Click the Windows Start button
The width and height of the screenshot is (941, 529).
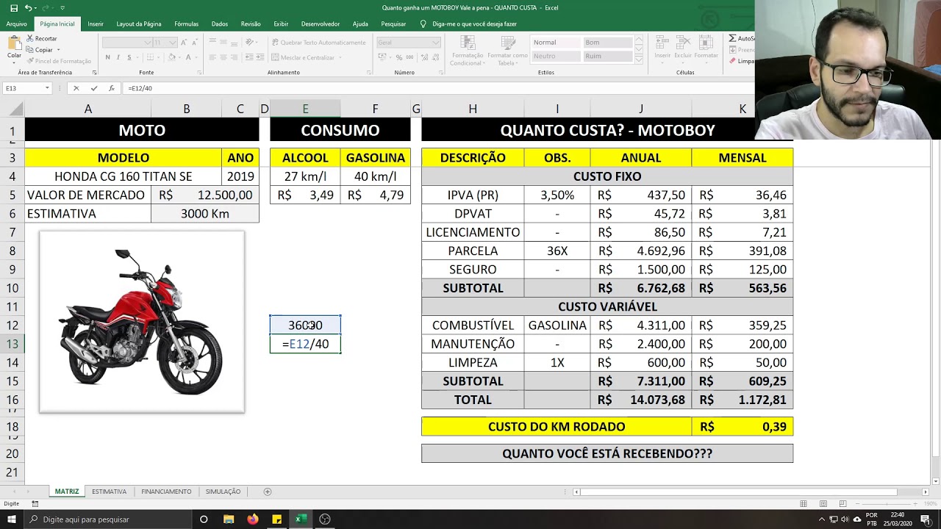pyautogui.click(x=12, y=519)
